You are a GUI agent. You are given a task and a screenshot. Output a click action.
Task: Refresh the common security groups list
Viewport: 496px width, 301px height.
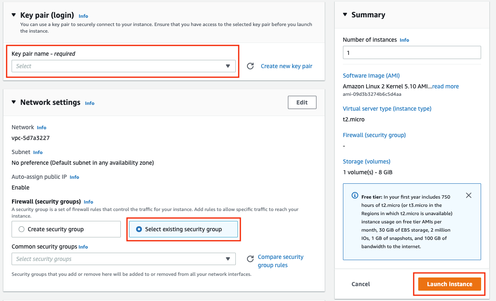tap(250, 258)
